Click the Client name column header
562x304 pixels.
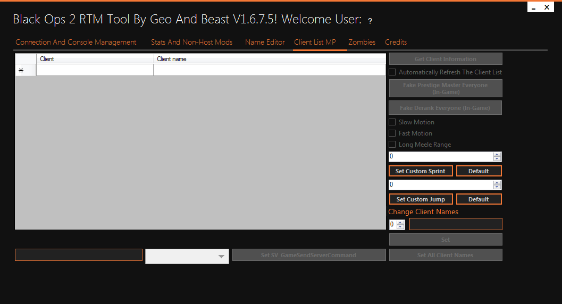point(270,59)
